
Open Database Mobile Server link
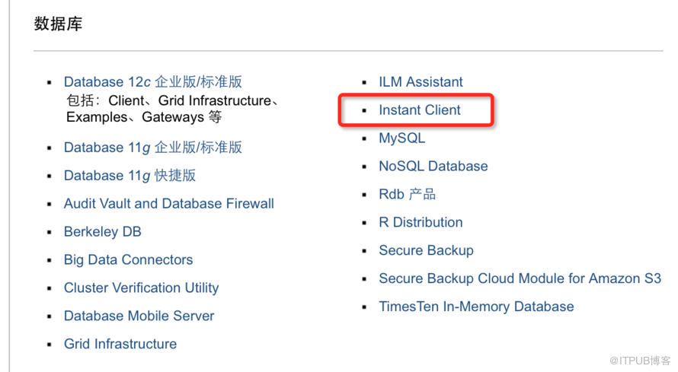(x=139, y=316)
